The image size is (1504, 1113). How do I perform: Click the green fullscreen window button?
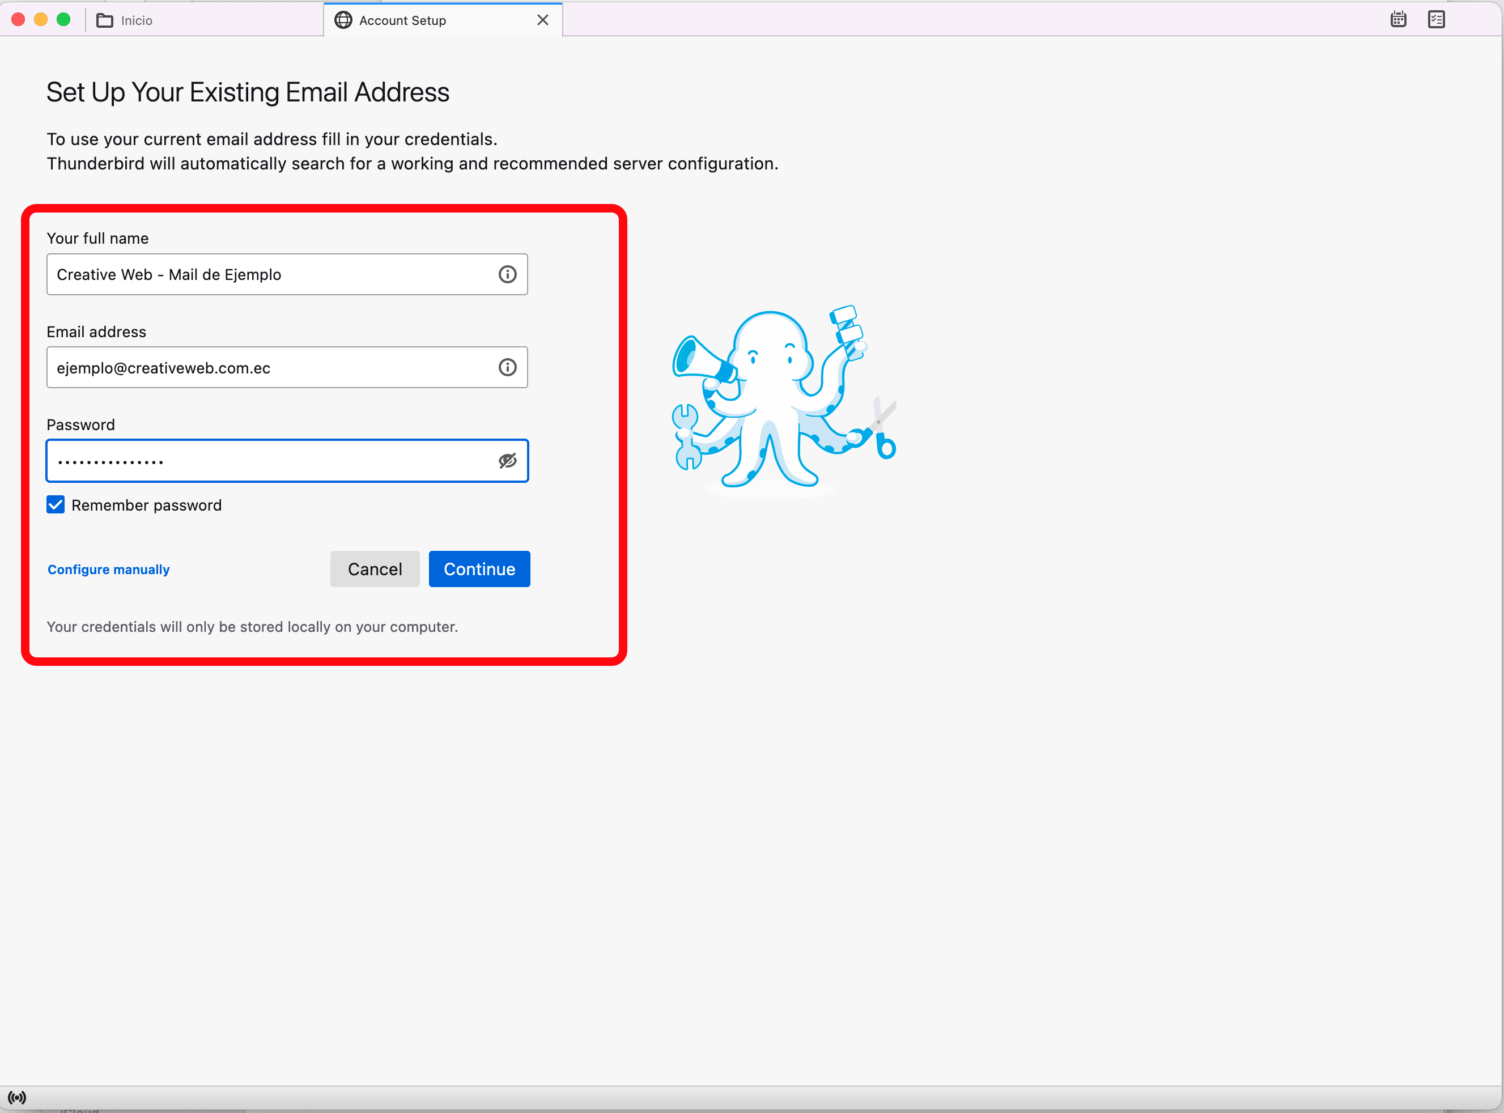click(63, 19)
